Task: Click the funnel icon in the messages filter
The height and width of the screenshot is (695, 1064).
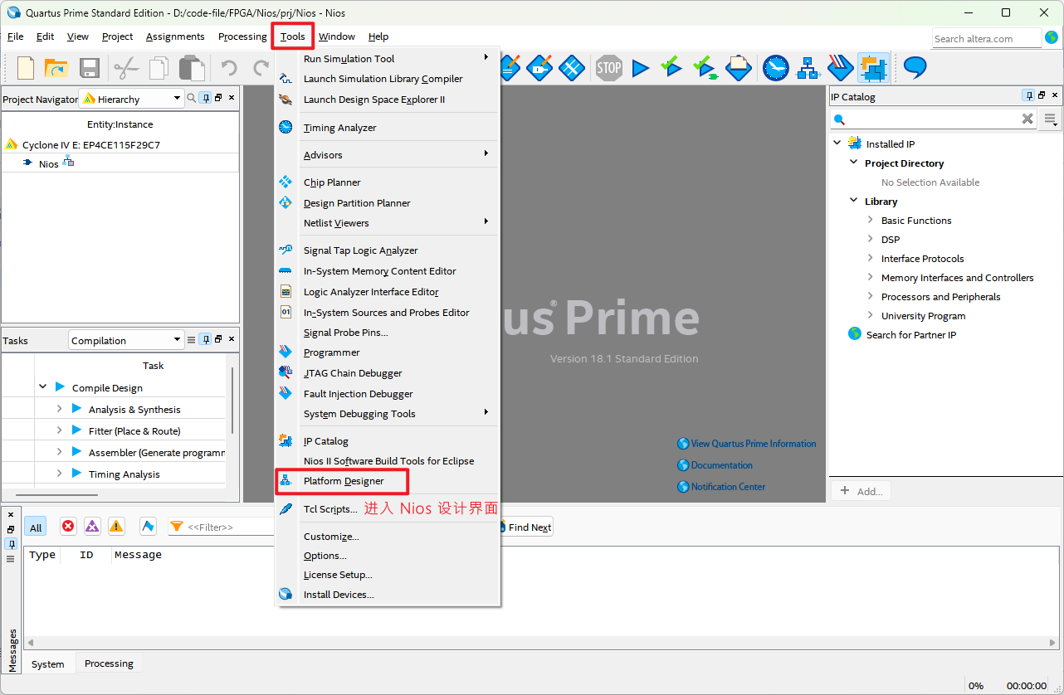Action: tap(176, 527)
